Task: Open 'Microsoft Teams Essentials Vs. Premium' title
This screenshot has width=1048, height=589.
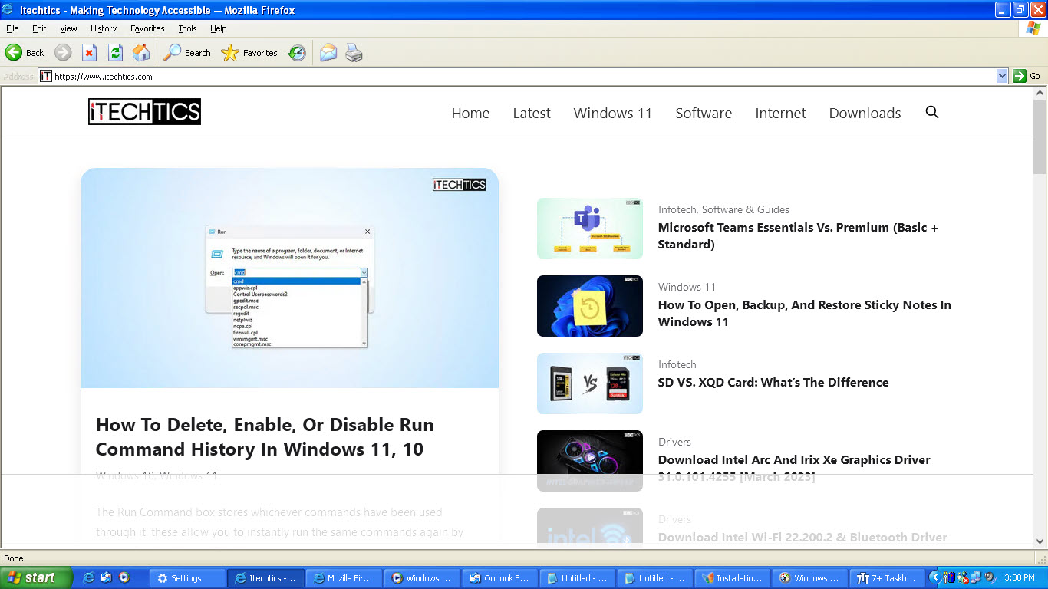Action: tap(798, 235)
